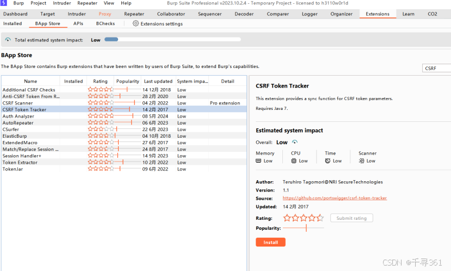Click the star rating in the details panel
451x271 pixels.
click(304, 218)
